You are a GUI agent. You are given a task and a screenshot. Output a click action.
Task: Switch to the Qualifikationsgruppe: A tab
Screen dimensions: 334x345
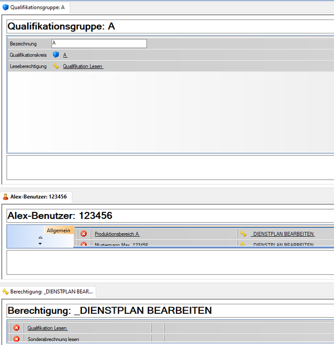(36, 8)
